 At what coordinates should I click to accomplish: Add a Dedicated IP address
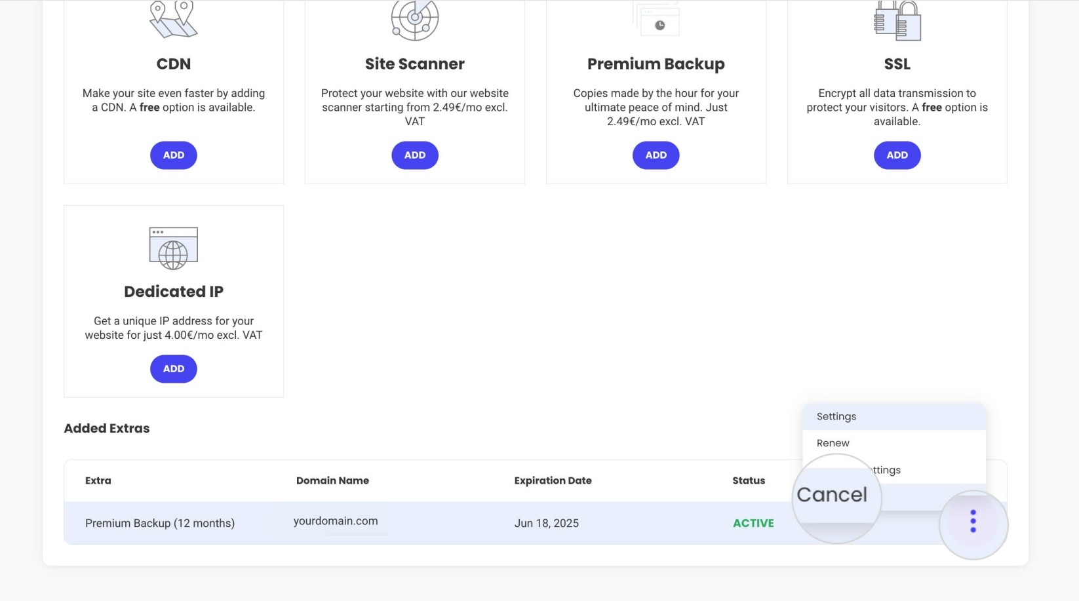173,368
